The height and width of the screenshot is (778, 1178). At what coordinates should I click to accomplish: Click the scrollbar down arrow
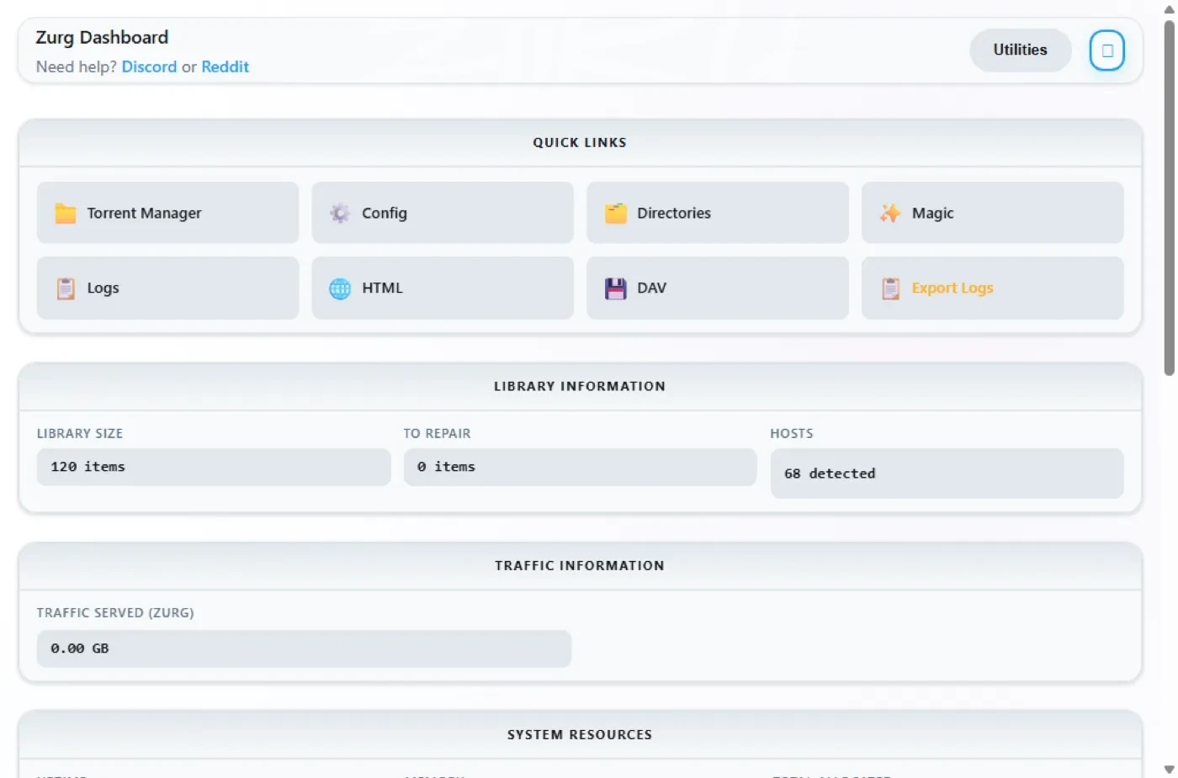(x=1169, y=770)
